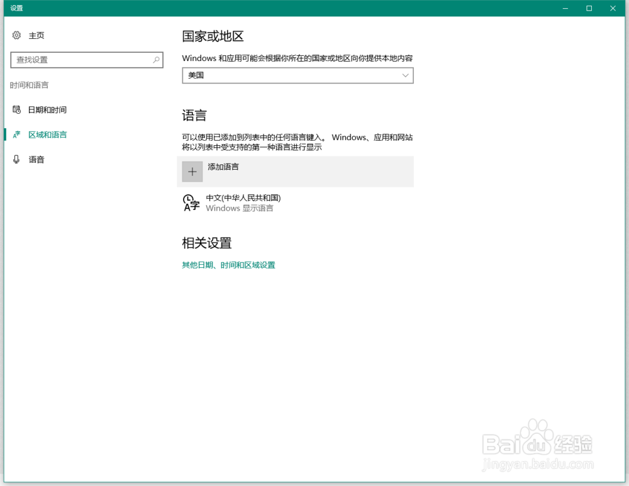The width and height of the screenshot is (629, 486).
Task: Open the country or region dropdown showing 美国
Action: (x=298, y=75)
